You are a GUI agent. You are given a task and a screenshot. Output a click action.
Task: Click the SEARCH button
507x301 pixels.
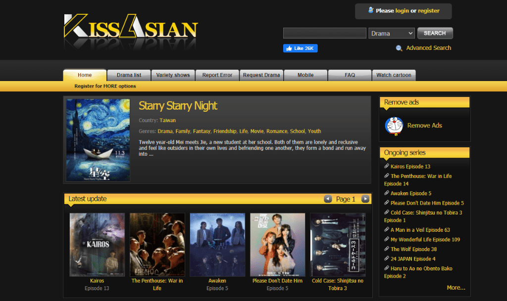coord(435,33)
